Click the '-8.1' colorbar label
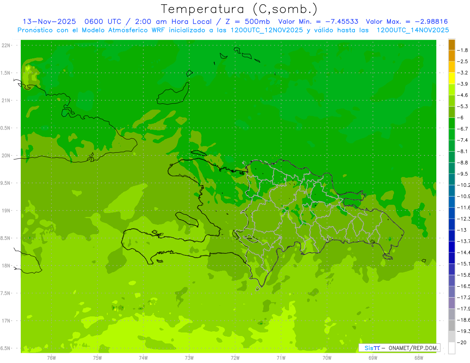The width and height of the screenshot is (470, 363). pyautogui.click(x=463, y=152)
